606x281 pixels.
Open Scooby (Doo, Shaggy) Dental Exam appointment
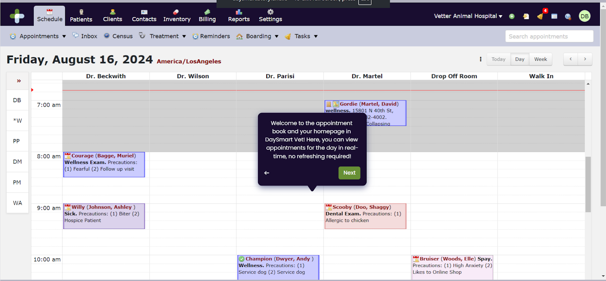pyautogui.click(x=365, y=216)
